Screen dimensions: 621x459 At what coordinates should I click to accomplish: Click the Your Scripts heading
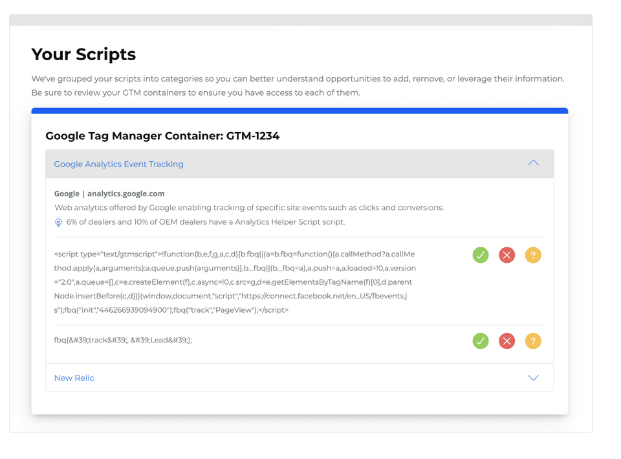point(83,54)
